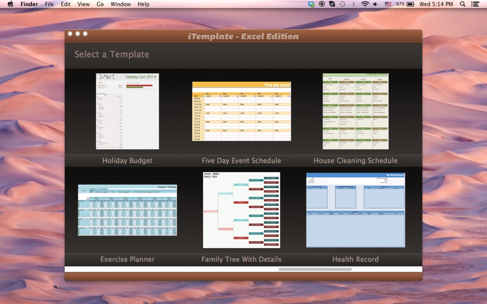Click the Dropbox menu bar icon
487x304 pixels.
pos(311,4)
